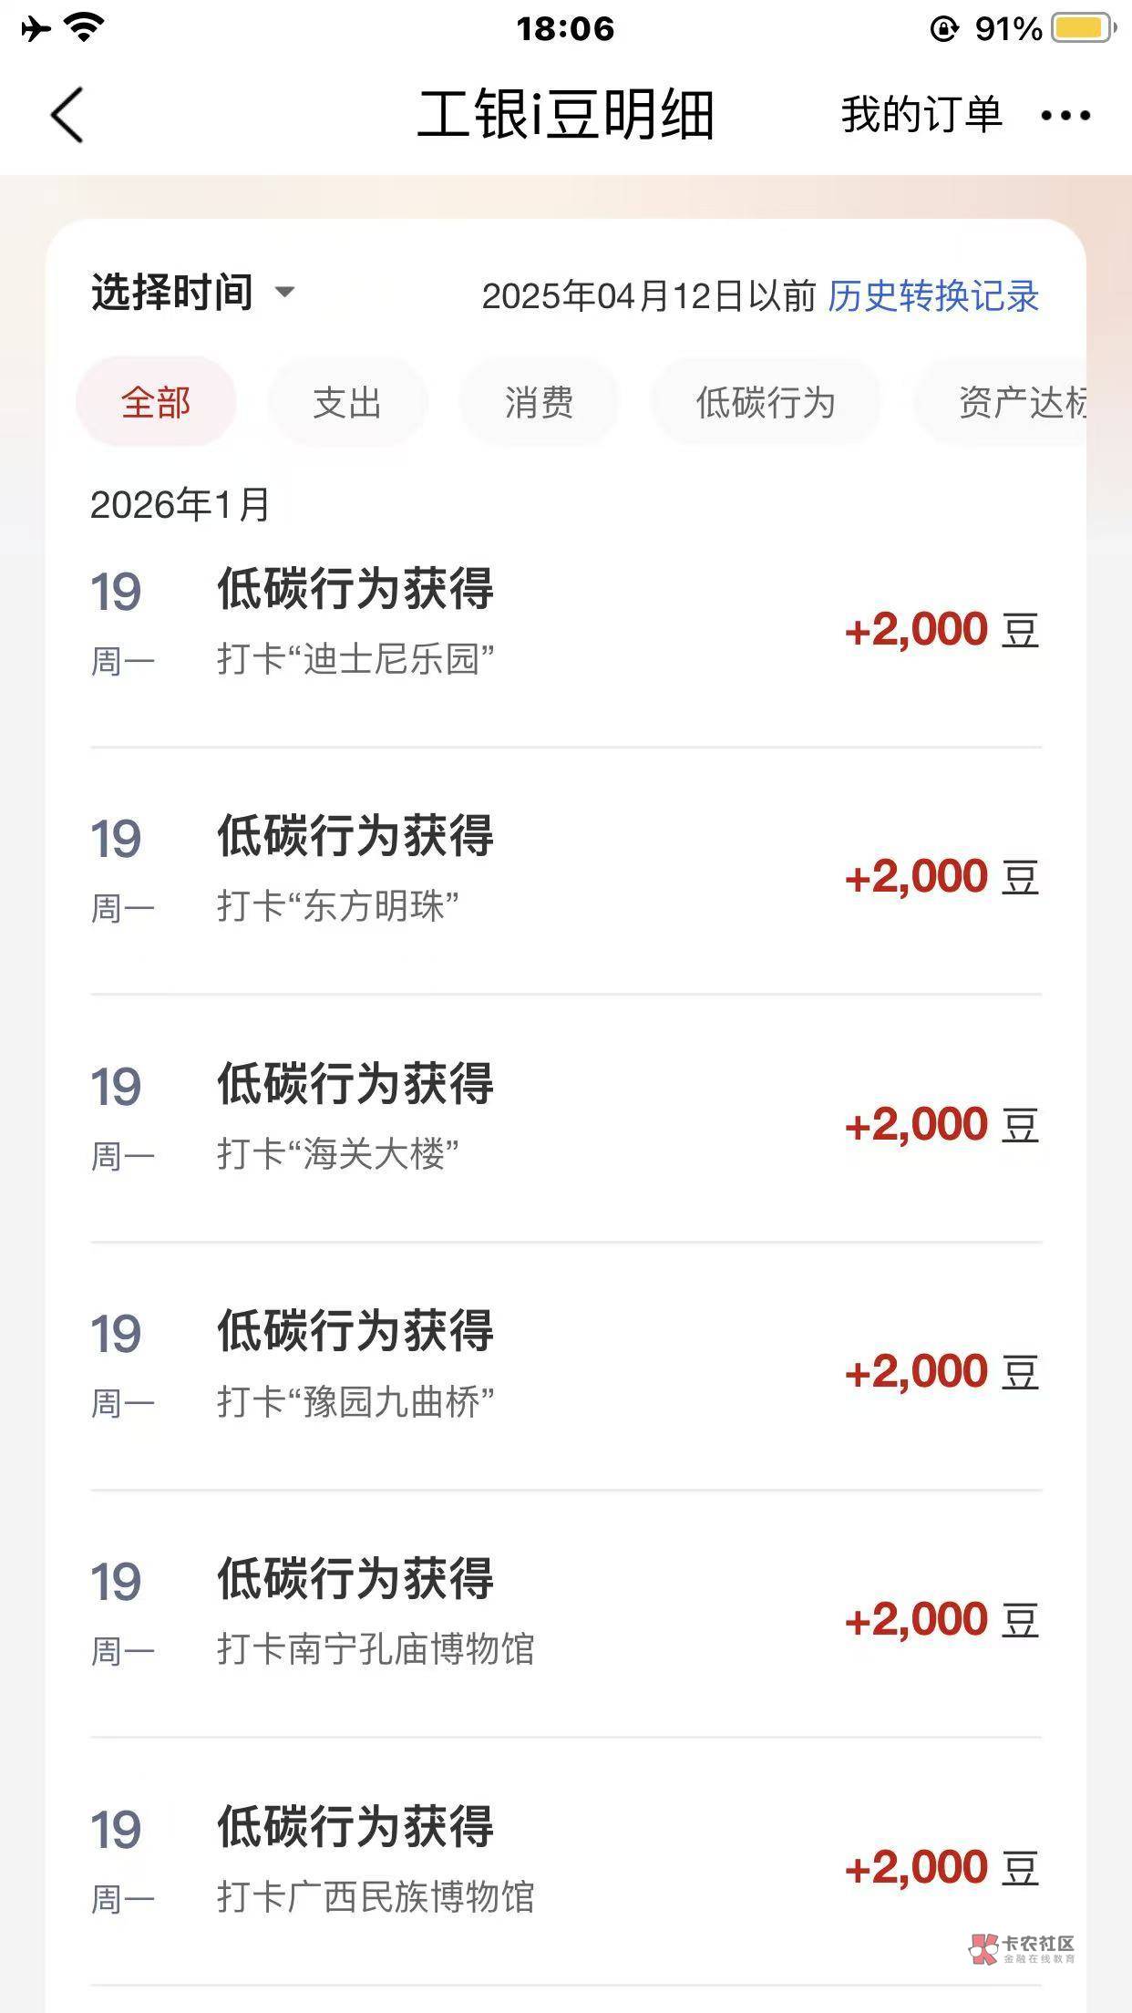Viewport: 1132px width, 2013px height.
Task: Switch to the 消费 filter tab
Action: point(539,402)
